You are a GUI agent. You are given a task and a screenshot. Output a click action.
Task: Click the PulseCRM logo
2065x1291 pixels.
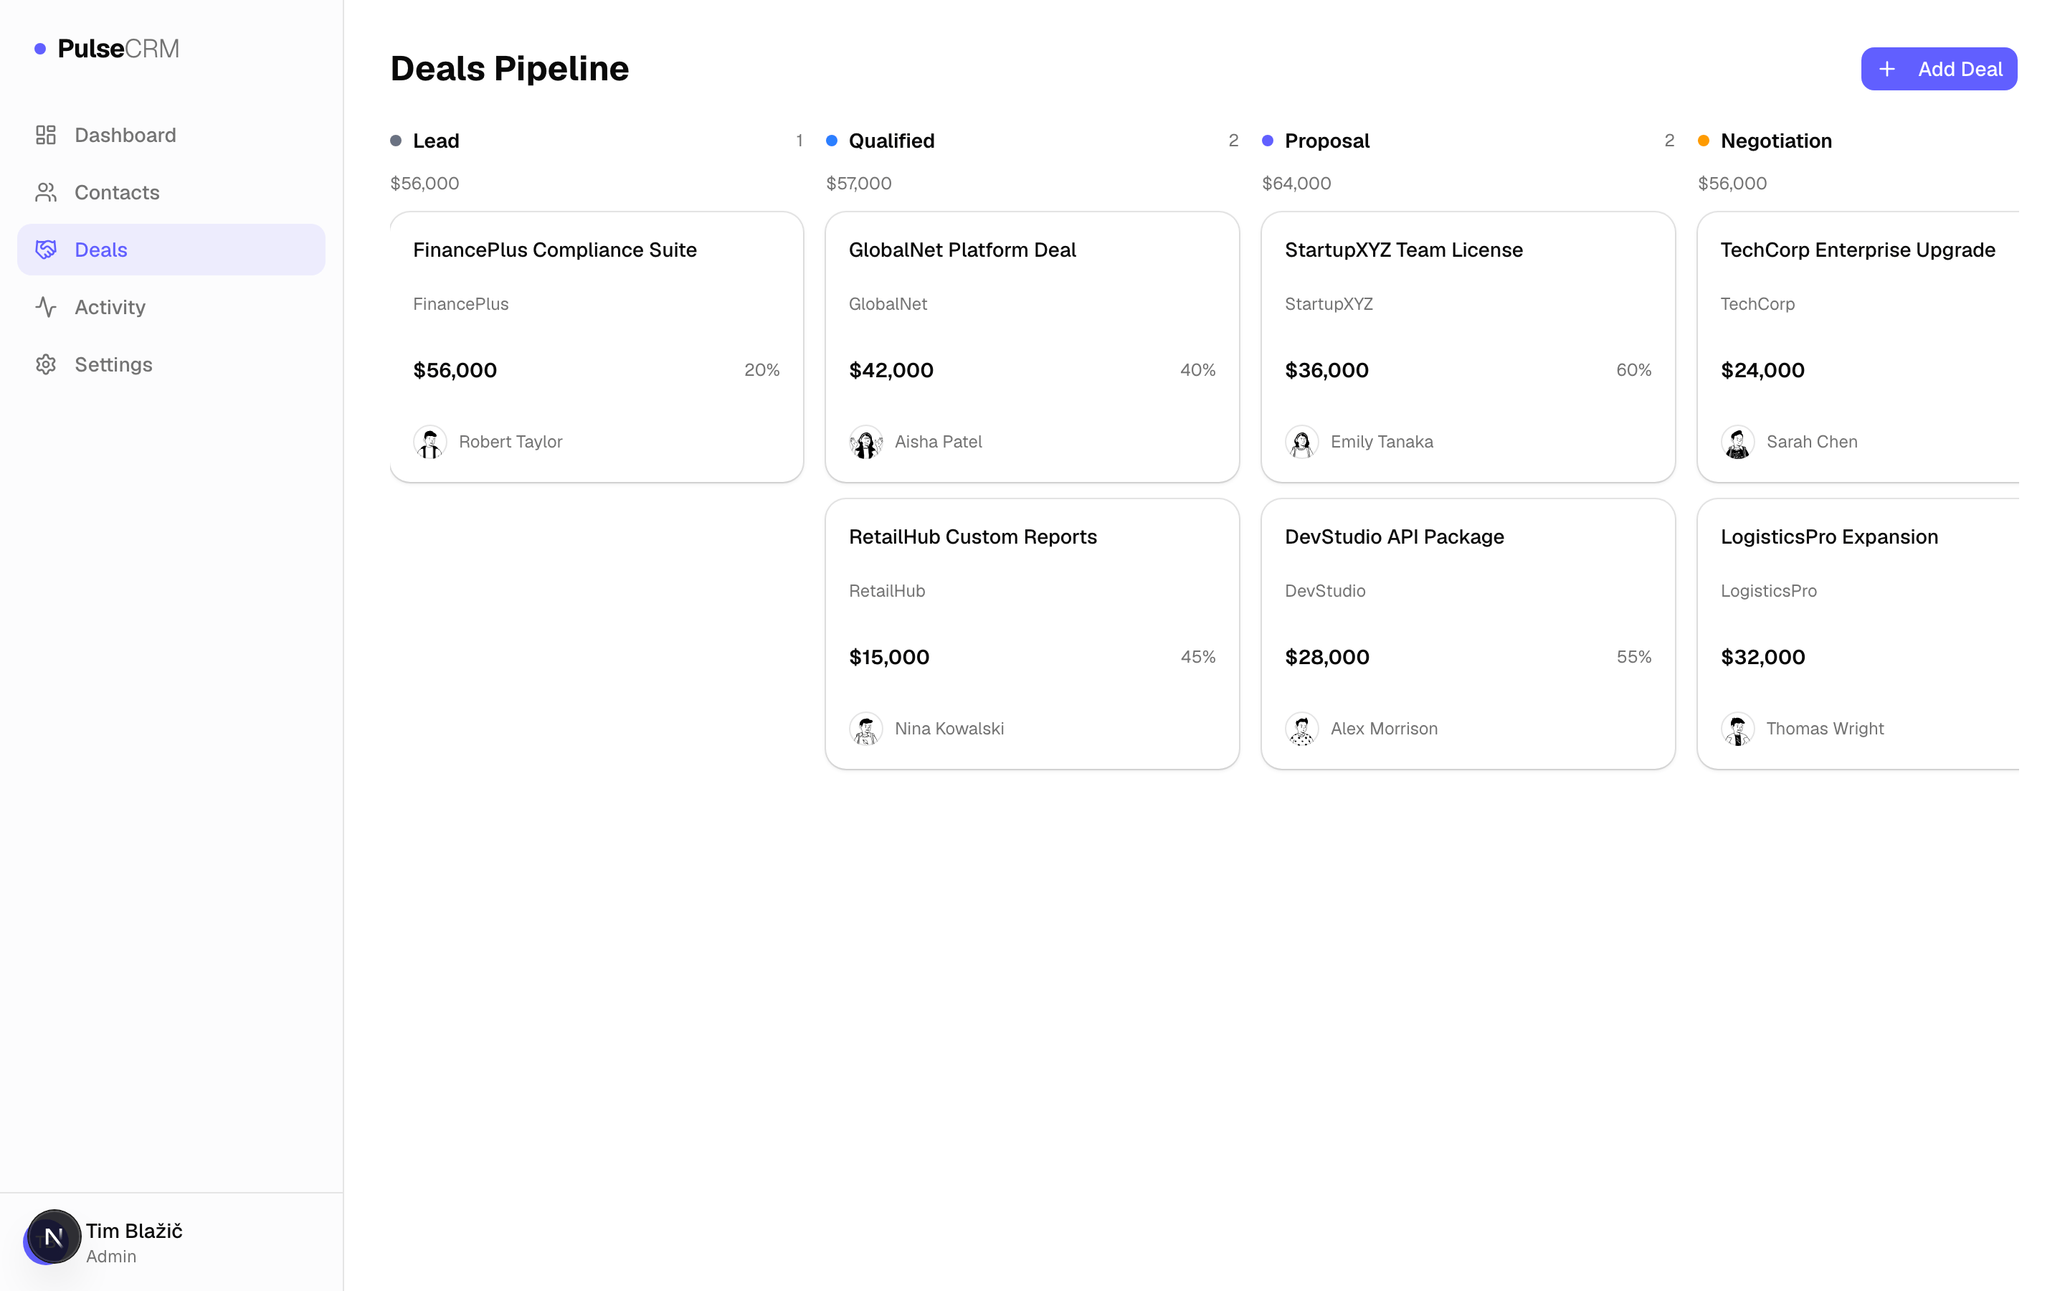(x=107, y=49)
